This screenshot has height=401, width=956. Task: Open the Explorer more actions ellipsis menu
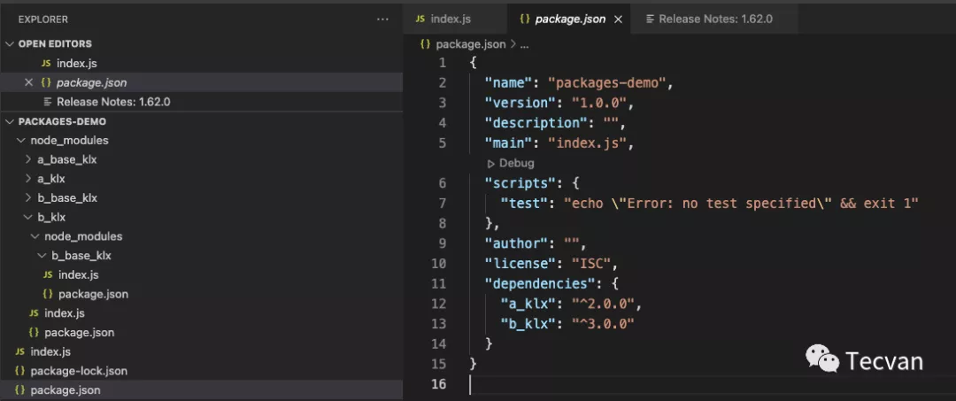click(x=382, y=19)
